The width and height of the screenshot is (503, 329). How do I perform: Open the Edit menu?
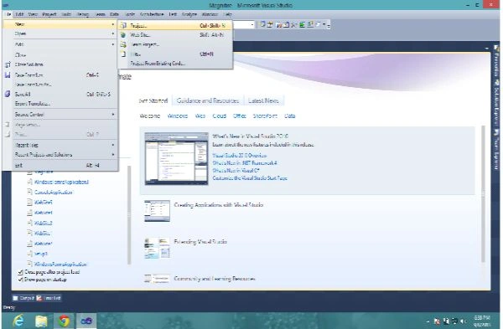pos(19,14)
